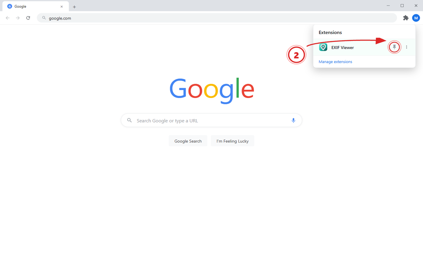Open a new tab
The image size is (423, 264).
coord(74,7)
